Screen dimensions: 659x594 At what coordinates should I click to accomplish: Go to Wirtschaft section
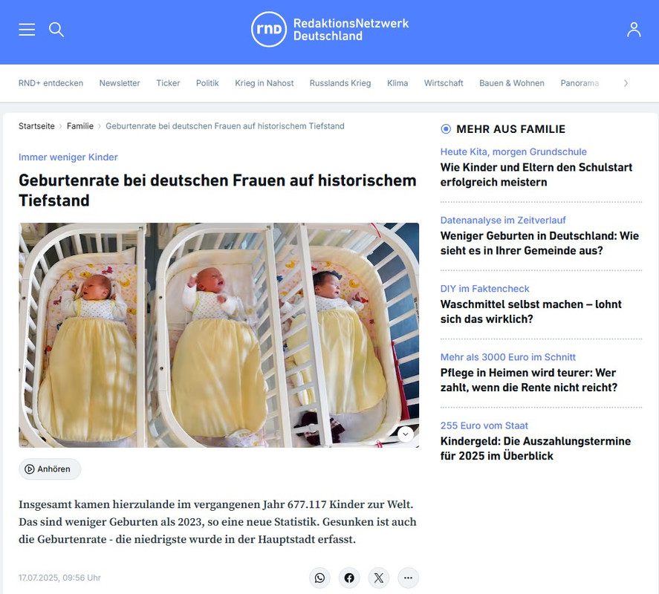444,83
